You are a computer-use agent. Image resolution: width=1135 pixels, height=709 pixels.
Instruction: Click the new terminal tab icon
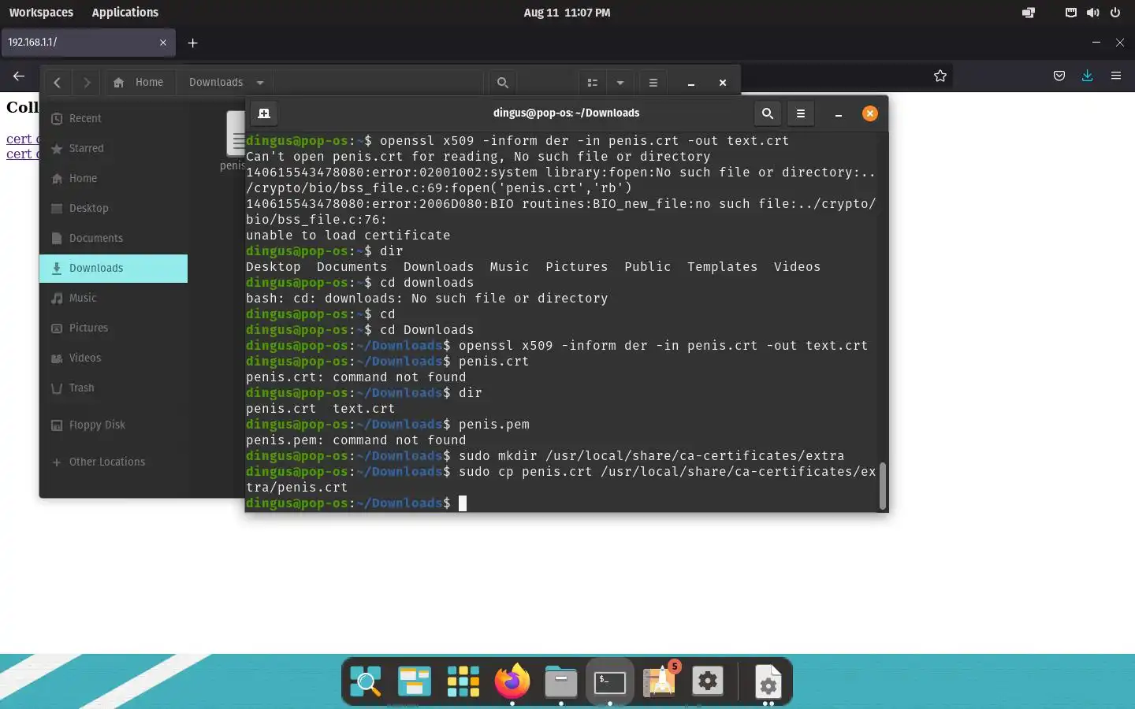264,113
